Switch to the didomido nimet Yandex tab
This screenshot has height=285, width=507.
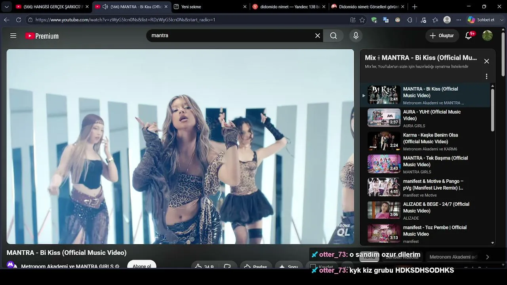tap(289, 7)
